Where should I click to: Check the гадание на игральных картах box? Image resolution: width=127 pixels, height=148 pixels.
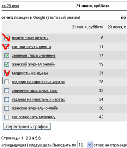coord(7,82)
